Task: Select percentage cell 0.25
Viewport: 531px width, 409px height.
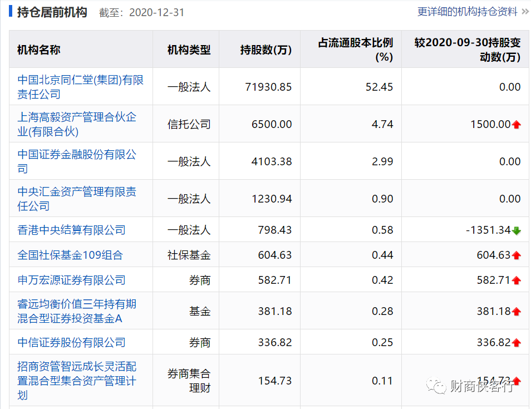Action: (382, 342)
